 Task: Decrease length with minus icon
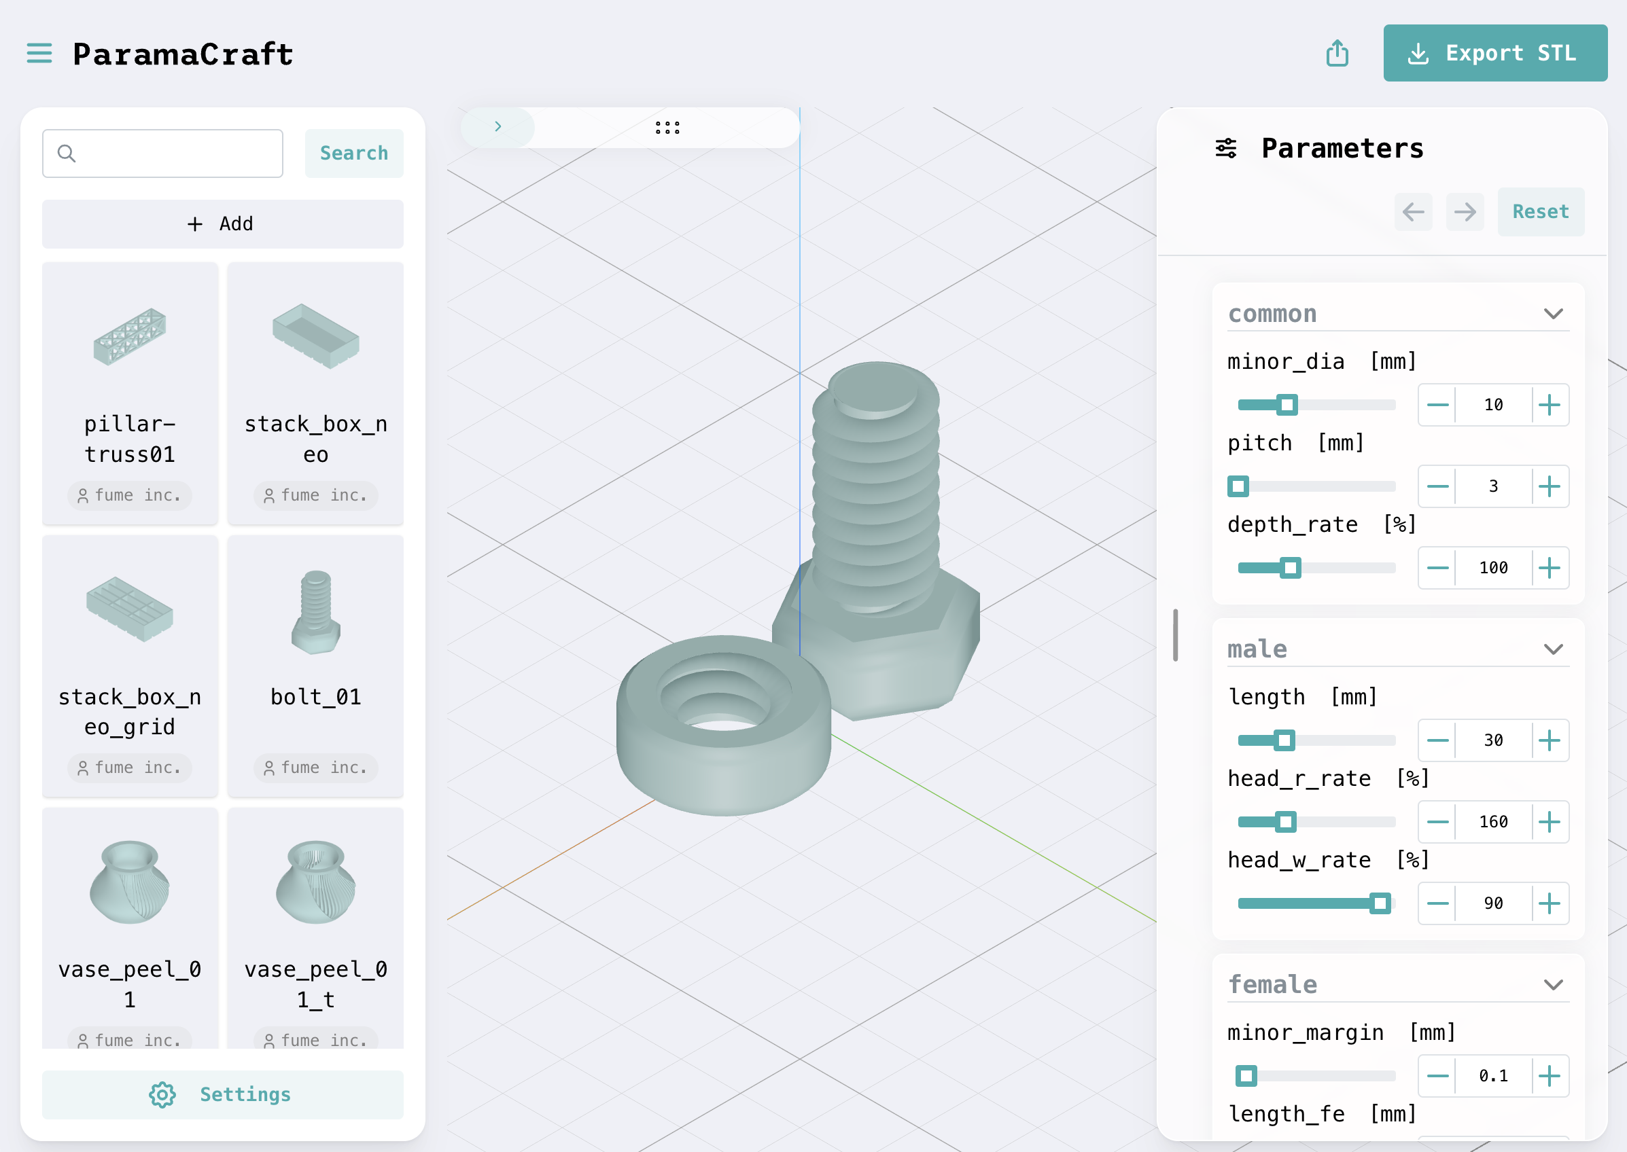click(1437, 740)
